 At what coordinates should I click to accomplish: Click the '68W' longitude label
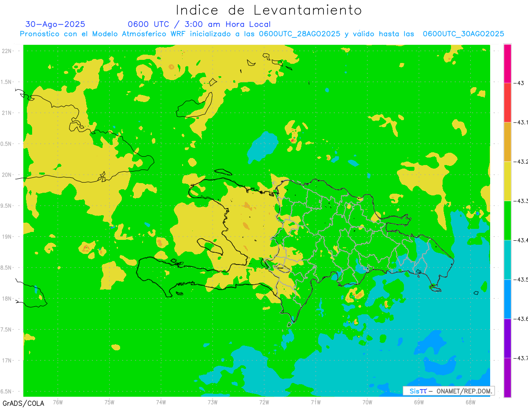[x=470, y=402]
